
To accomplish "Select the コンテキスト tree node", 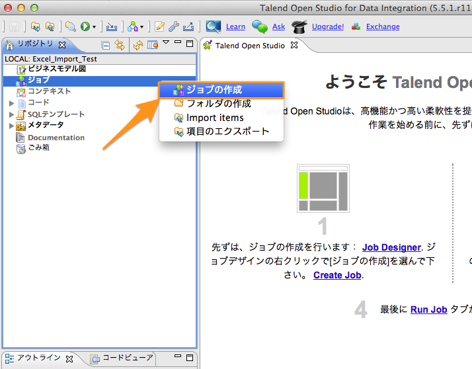I will point(50,91).
